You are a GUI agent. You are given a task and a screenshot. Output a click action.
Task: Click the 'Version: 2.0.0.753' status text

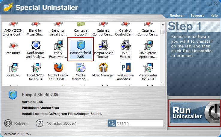[17, 134]
